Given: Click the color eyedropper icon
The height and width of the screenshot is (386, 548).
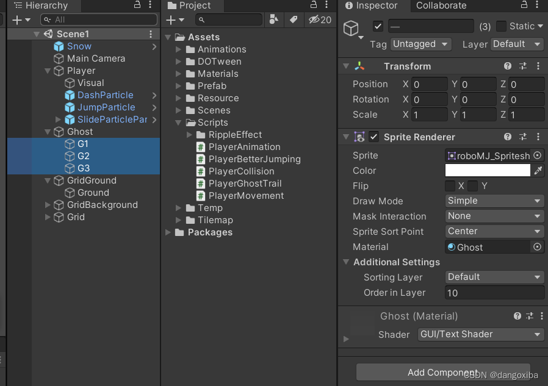Looking at the screenshot, I should pyautogui.click(x=538, y=171).
